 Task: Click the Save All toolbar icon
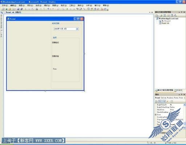[21, 9]
